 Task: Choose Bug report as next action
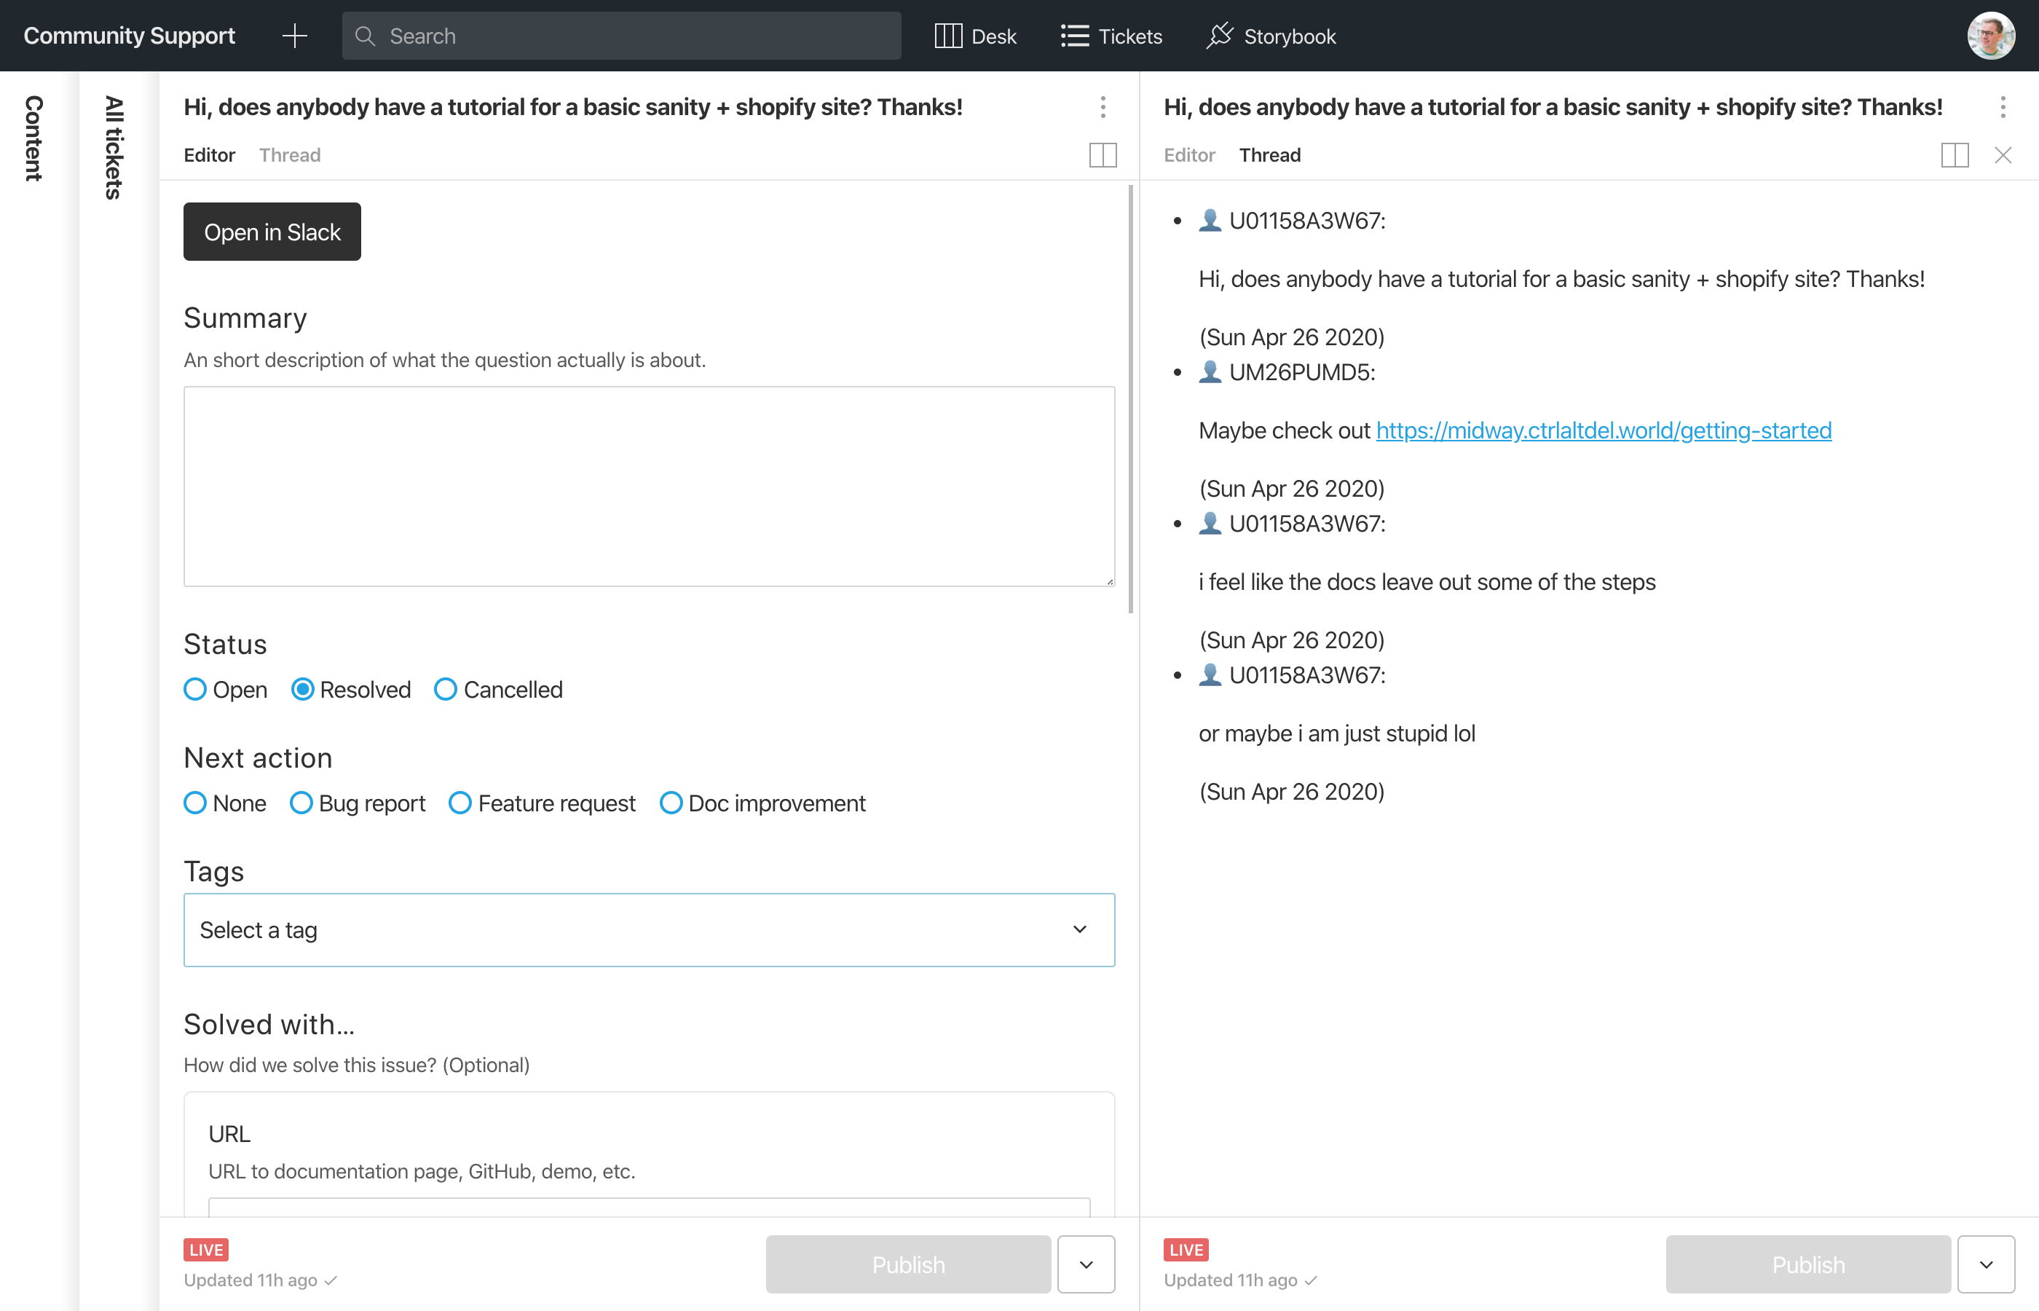tap(301, 803)
